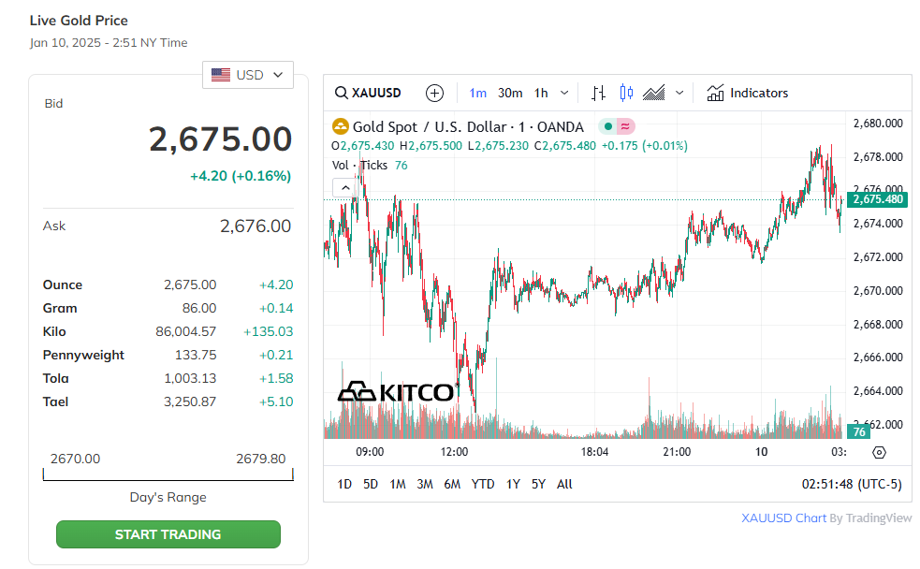This screenshot has height=569, width=920.
Task: Click the Day's Range bar
Action: coord(168,474)
